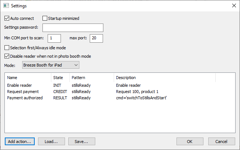Select the Payment authorized action row
The width and height of the screenshot is (240, 150).
25,98
